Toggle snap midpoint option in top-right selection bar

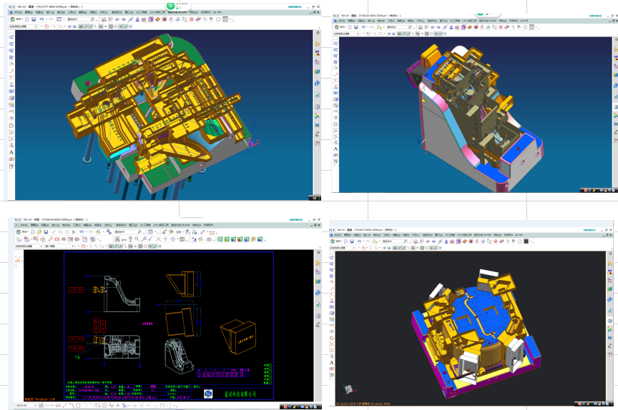(410, 34)
